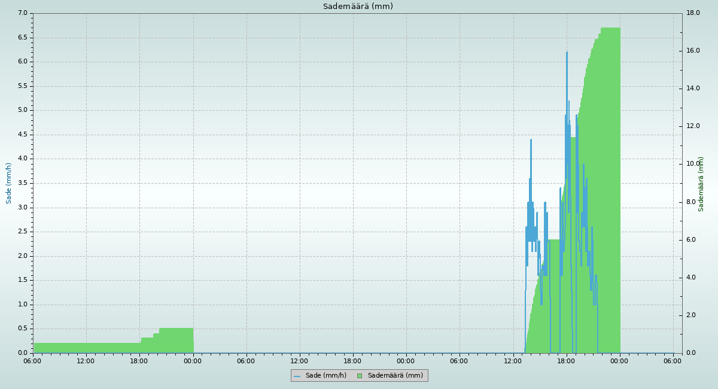Click the last 06:00 label on time axis
Image resolution: width=718 pixels, height=389 pixels.
673,361
